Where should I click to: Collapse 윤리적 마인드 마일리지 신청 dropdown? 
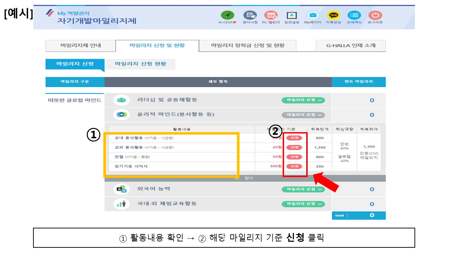303,115
